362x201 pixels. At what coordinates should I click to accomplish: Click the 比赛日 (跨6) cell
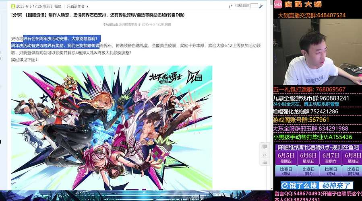coord(331,171)
